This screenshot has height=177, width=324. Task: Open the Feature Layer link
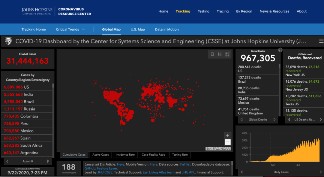[x=107, y=168]
